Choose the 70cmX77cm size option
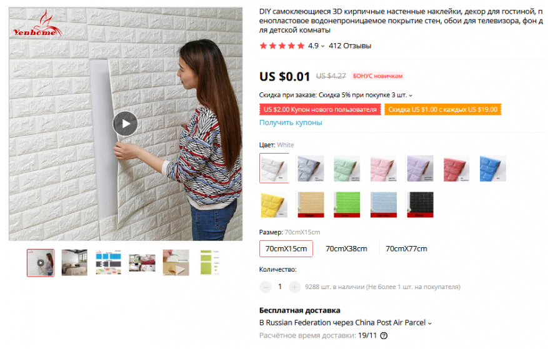The width and height of the screenshot is (548, 349). click(x=406, y=248)
